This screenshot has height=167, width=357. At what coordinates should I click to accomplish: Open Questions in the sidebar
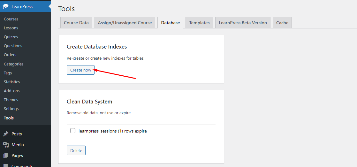pyautogui.click(x=13, y=46)
